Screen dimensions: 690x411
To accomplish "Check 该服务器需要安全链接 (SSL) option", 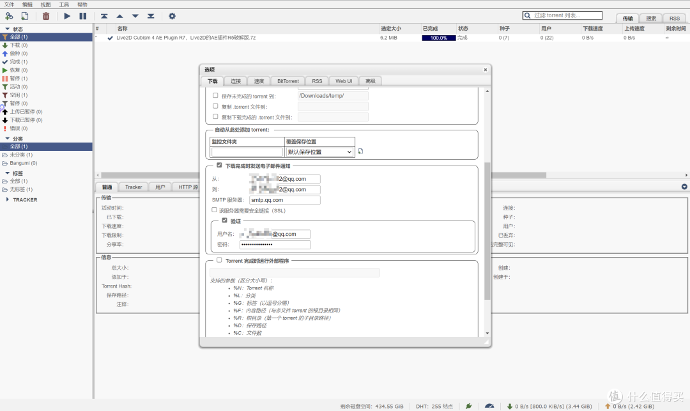I will (x=215, y=210).
